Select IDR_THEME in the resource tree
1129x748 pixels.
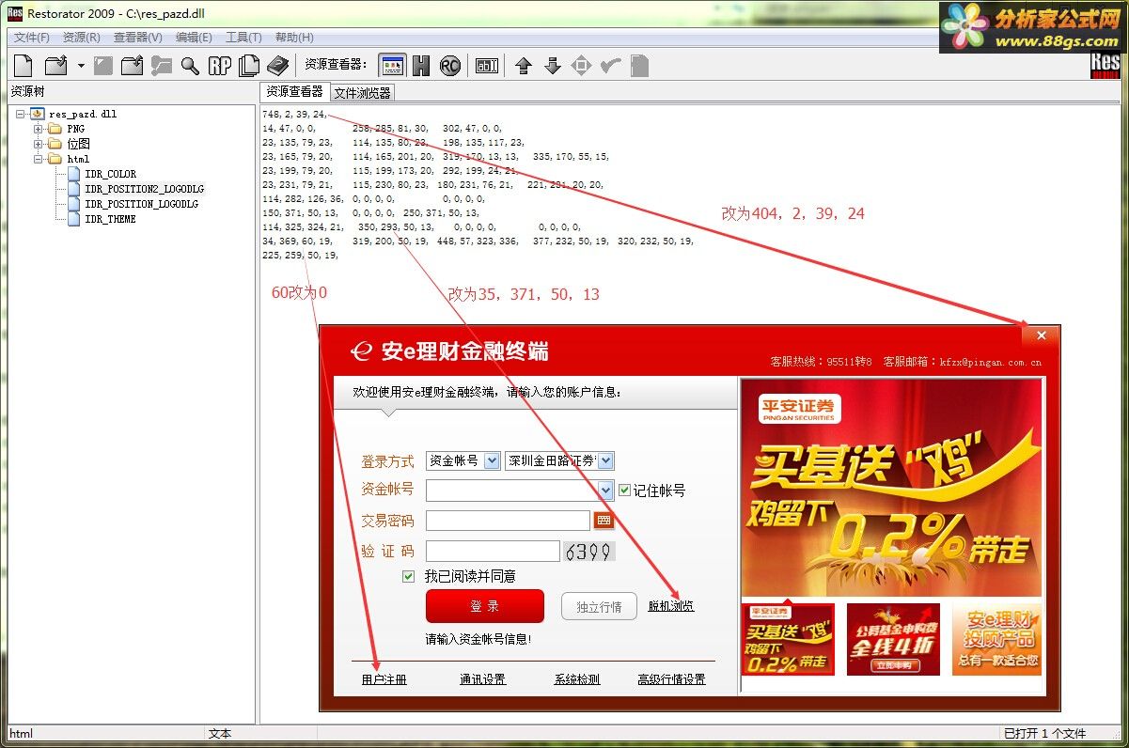[x=110, y=219]
